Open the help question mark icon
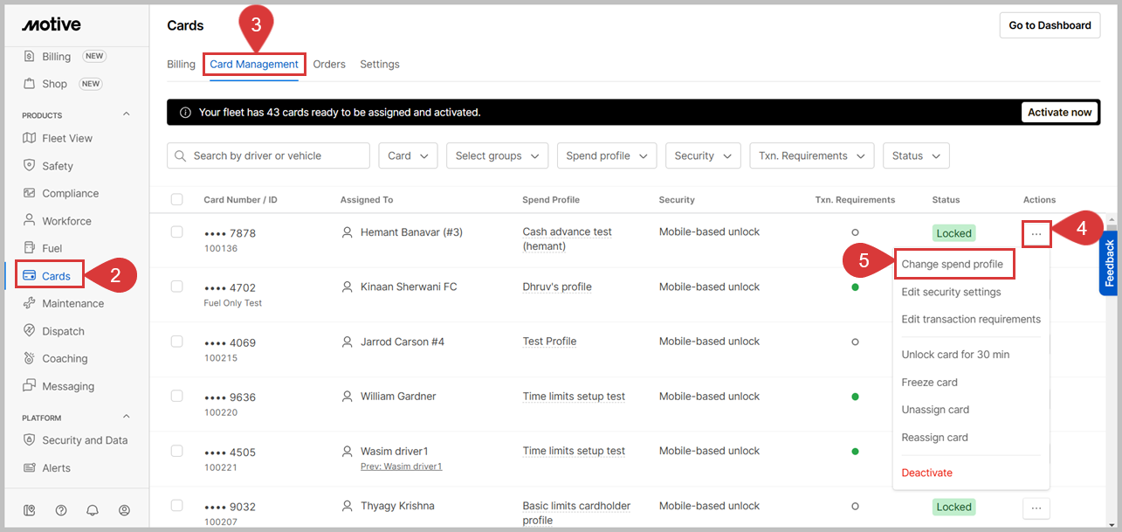Viewport: 1122px width, 532px height. pos(61,510)
